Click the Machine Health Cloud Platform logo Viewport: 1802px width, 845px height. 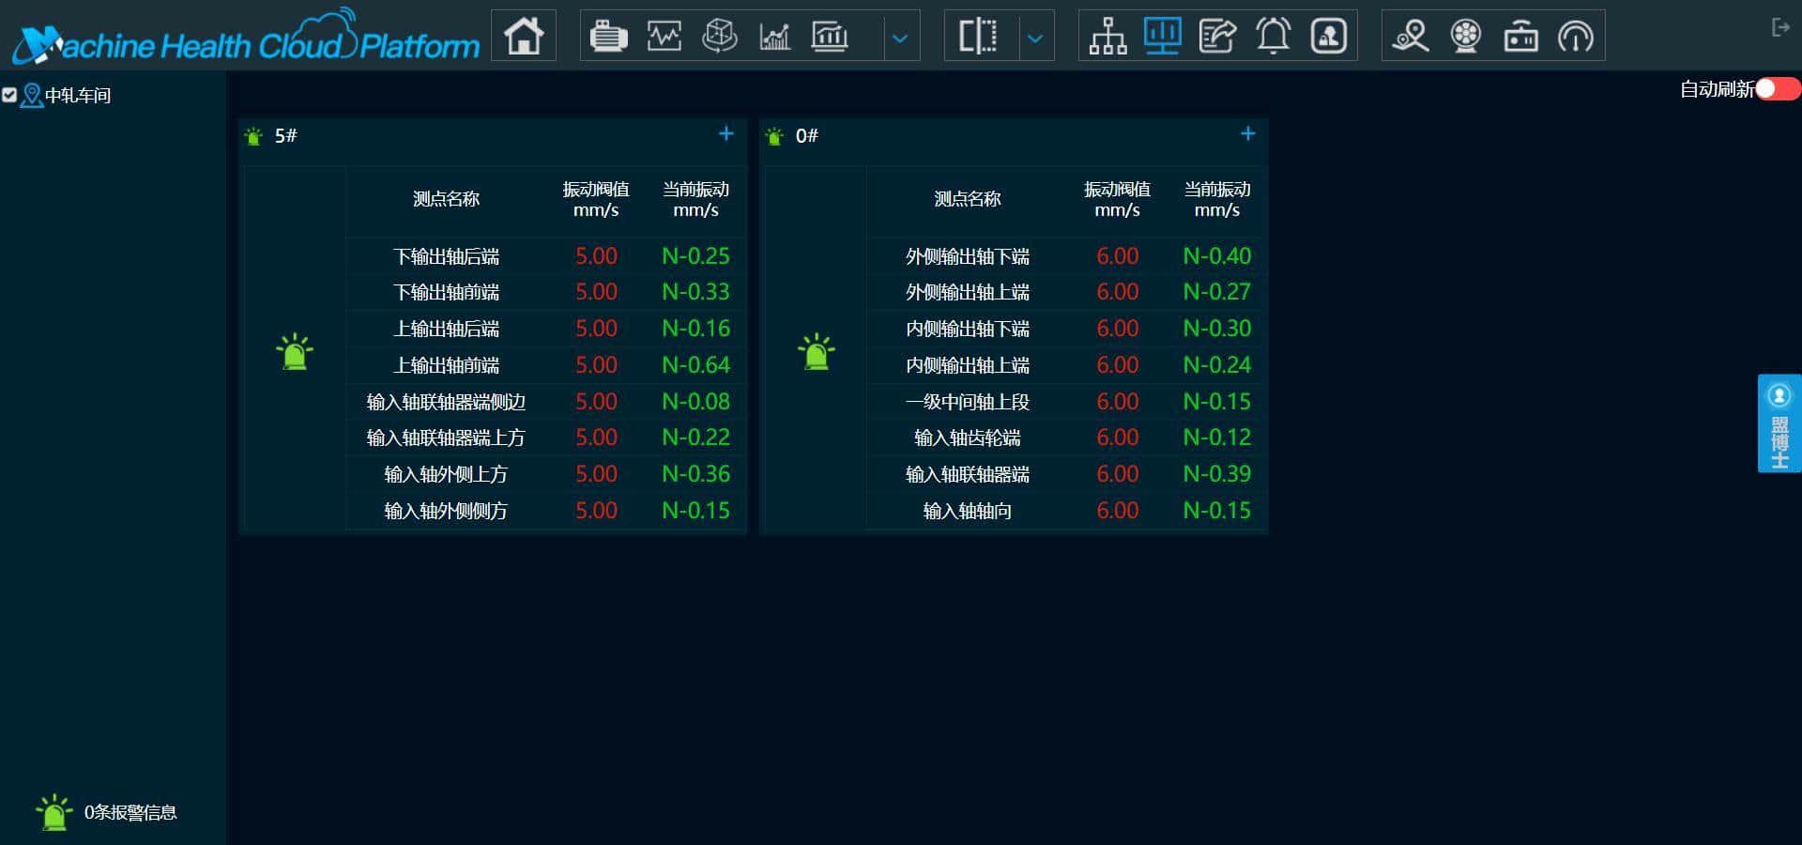tap(246, 38)
